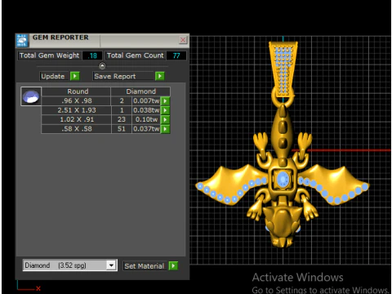
Task: Click the center oval gem on dragon pendant
Action: [283, 180]
